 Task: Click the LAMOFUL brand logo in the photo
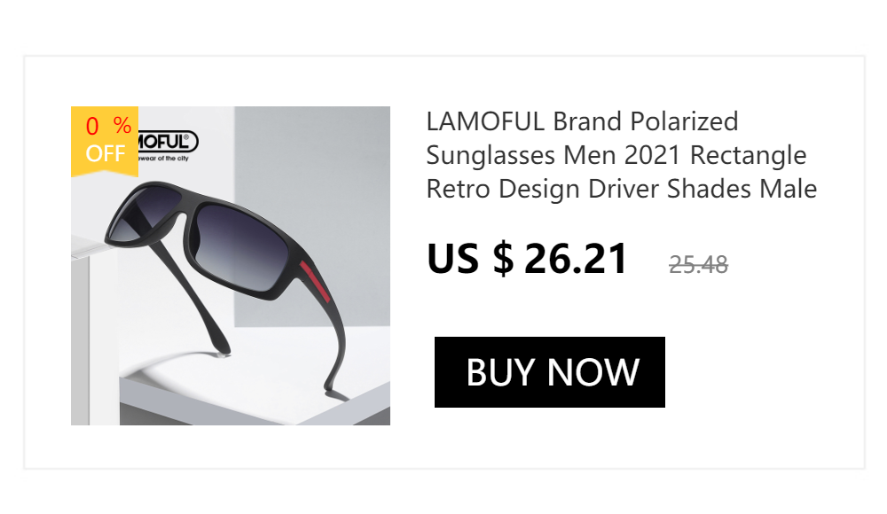[167, 141]
